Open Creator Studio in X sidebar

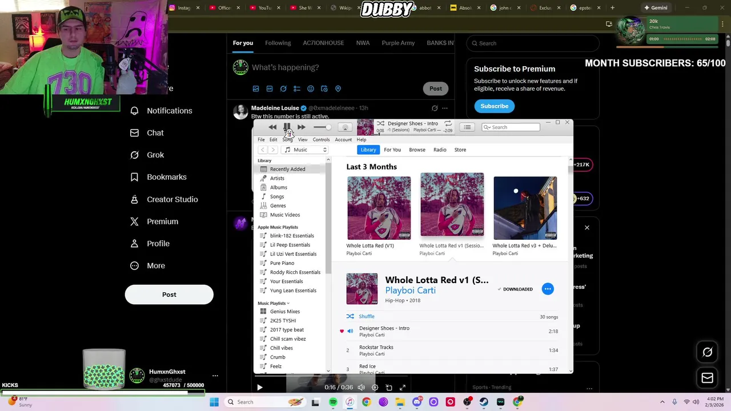(x=164, y=199)
